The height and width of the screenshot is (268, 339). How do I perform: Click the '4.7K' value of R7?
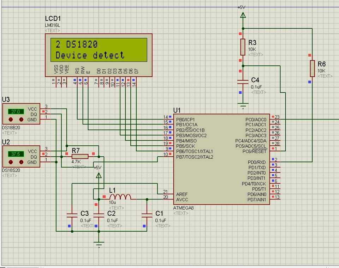tap(76, 162)
